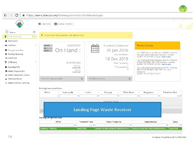This screenshot has width=195, height=146.
Task: Click the Recent Activity panel header
Action: (x=157, y=45)
